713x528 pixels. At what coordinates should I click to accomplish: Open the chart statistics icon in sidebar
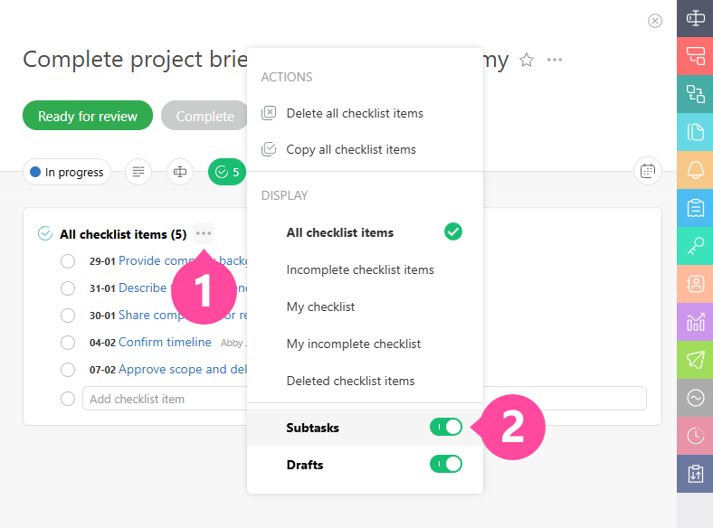695,322
